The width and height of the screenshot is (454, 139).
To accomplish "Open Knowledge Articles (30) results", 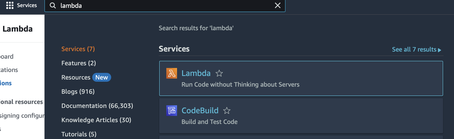I will pyautogui.click(x=96, y=120).
